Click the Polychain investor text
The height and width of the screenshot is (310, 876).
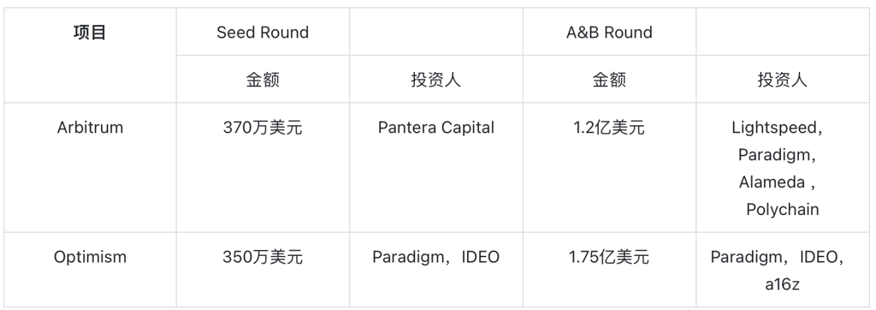point(782,209)
